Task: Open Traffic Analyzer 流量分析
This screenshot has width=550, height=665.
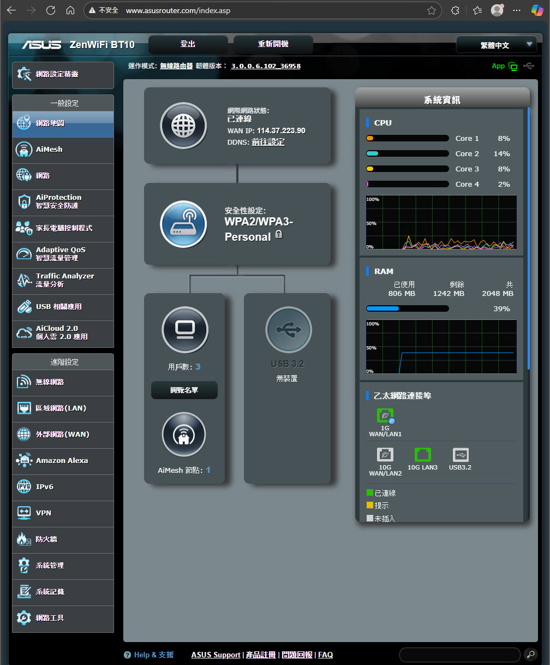Action: point(63,281)
